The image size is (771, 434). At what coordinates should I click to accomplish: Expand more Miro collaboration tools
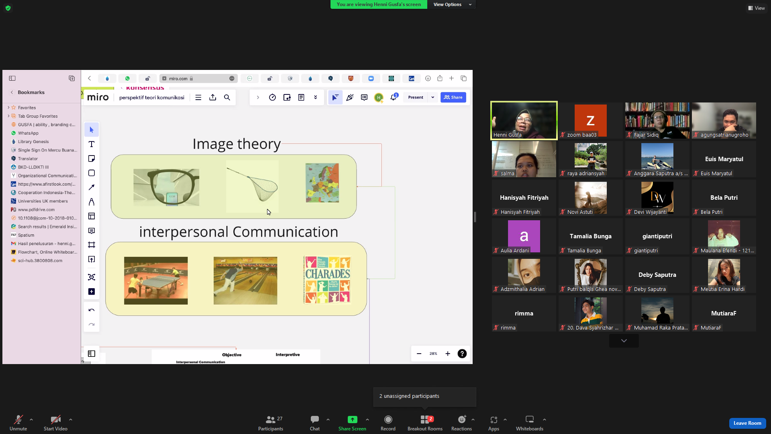coord(316,97)
